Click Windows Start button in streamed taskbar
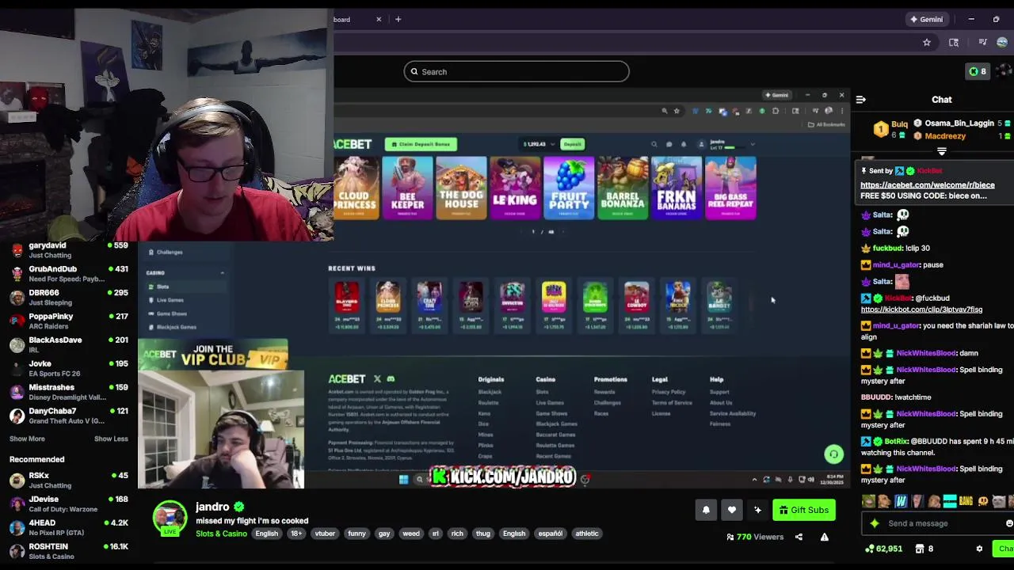This screenshot has width=1014, height=570. tap(403, 479)
